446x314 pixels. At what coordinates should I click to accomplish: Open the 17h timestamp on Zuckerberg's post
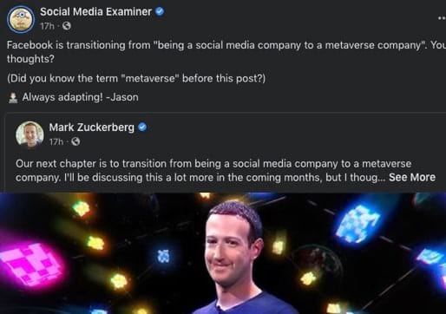point(56,142)
